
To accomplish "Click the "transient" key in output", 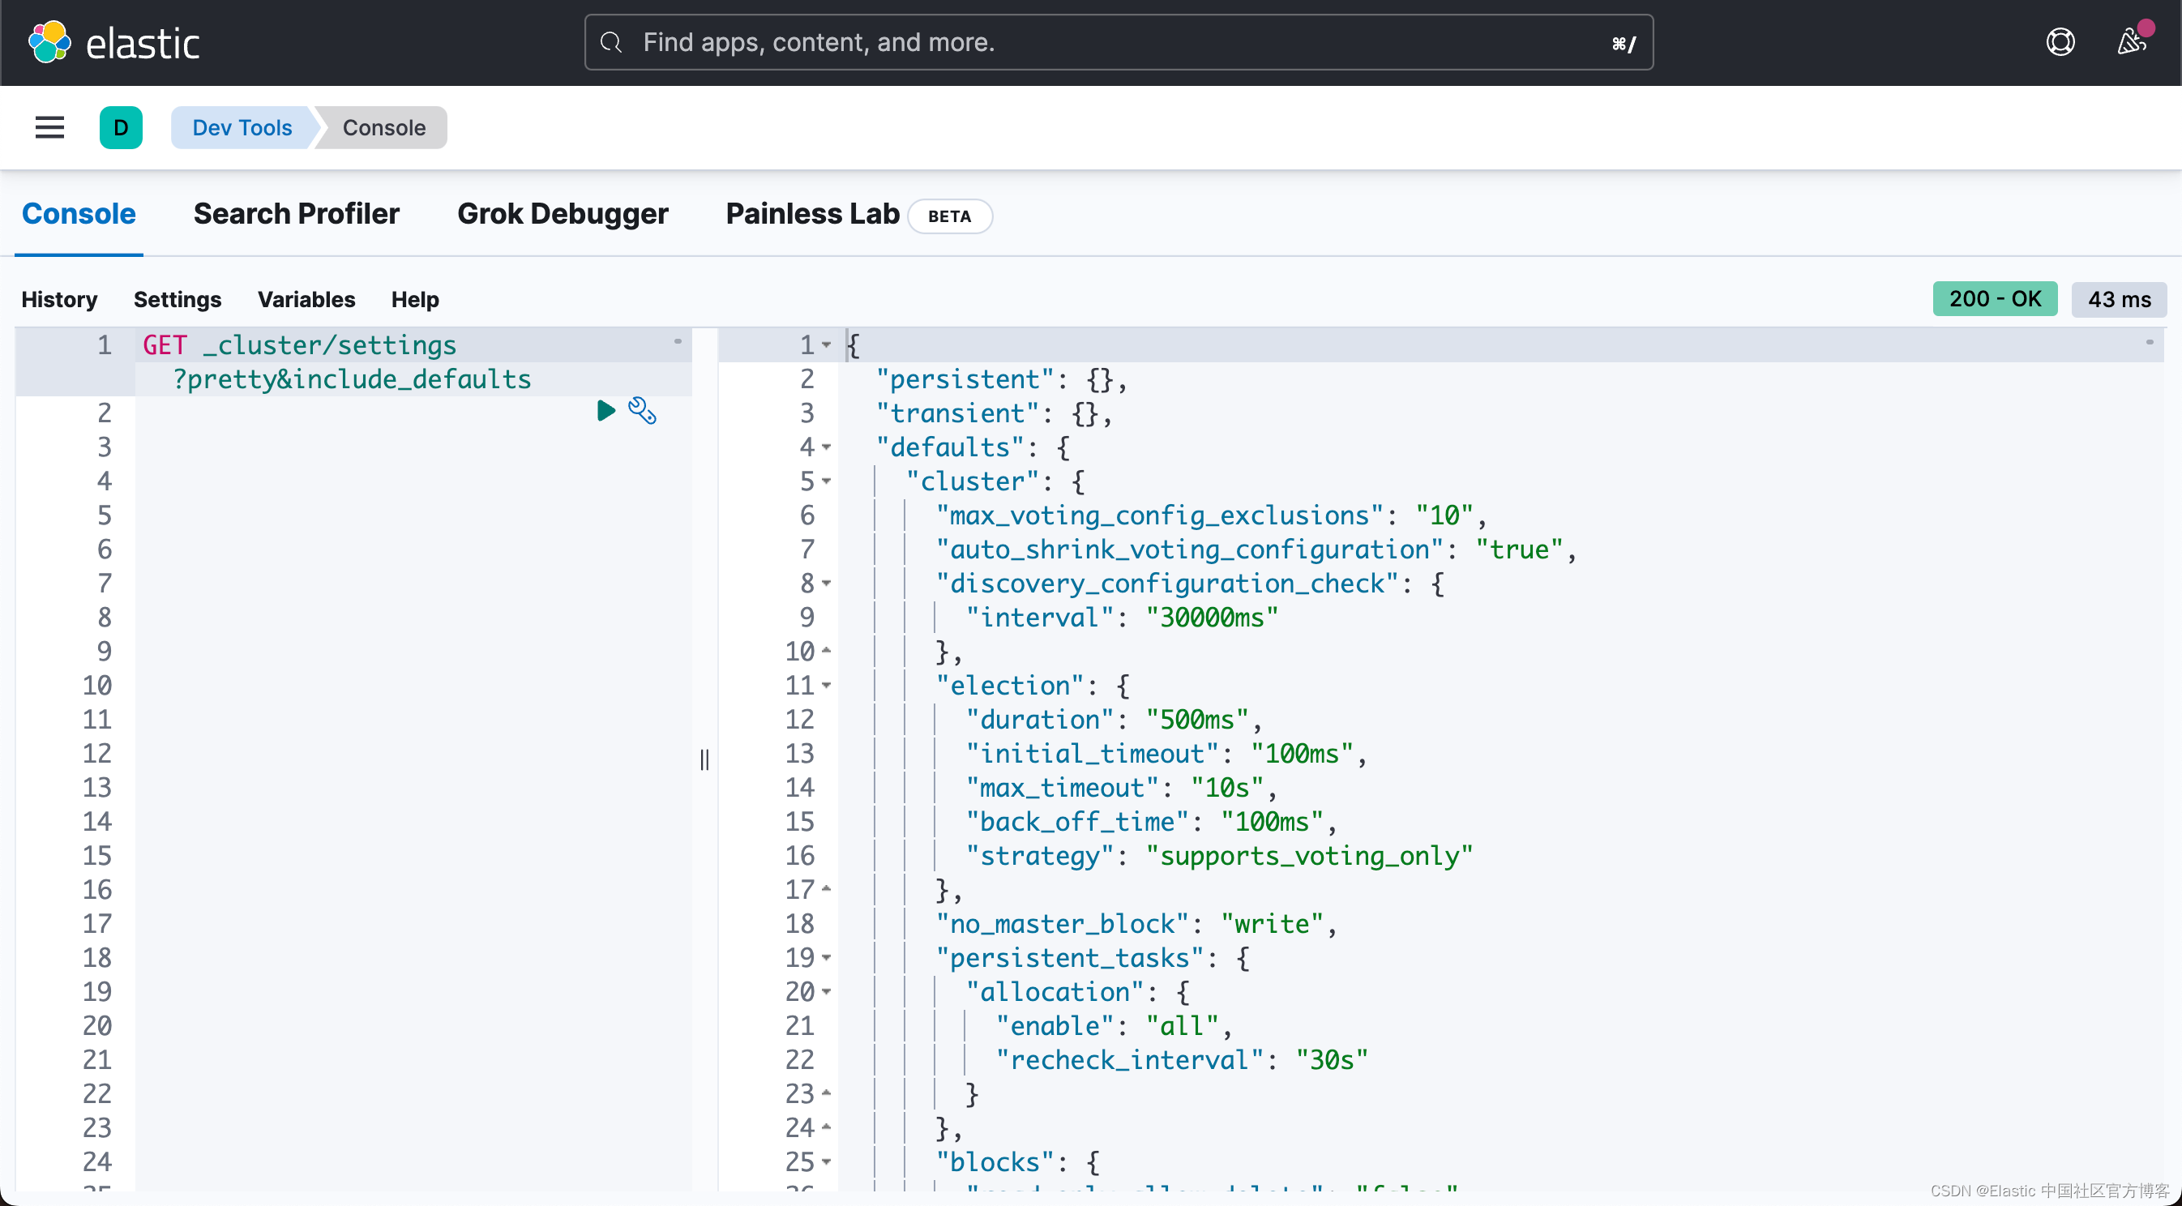I will pos(958,413).
